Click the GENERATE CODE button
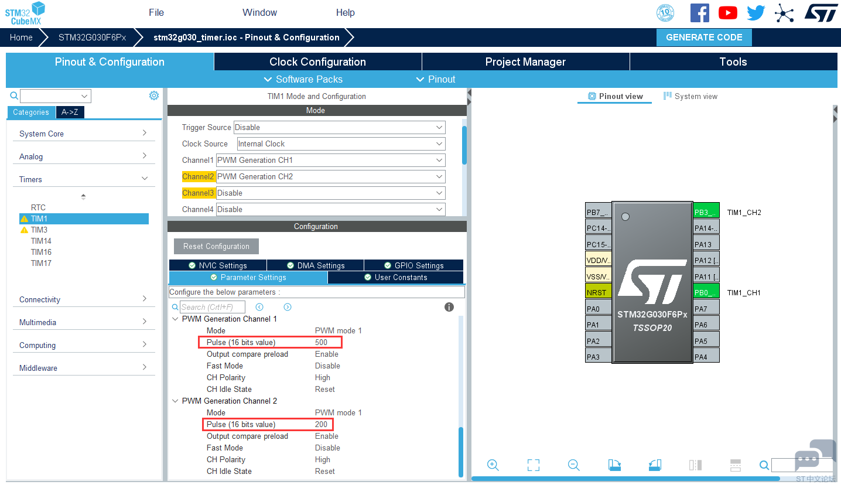The width and height of the screenshot is (841, 488). click(x=704, y=37)
